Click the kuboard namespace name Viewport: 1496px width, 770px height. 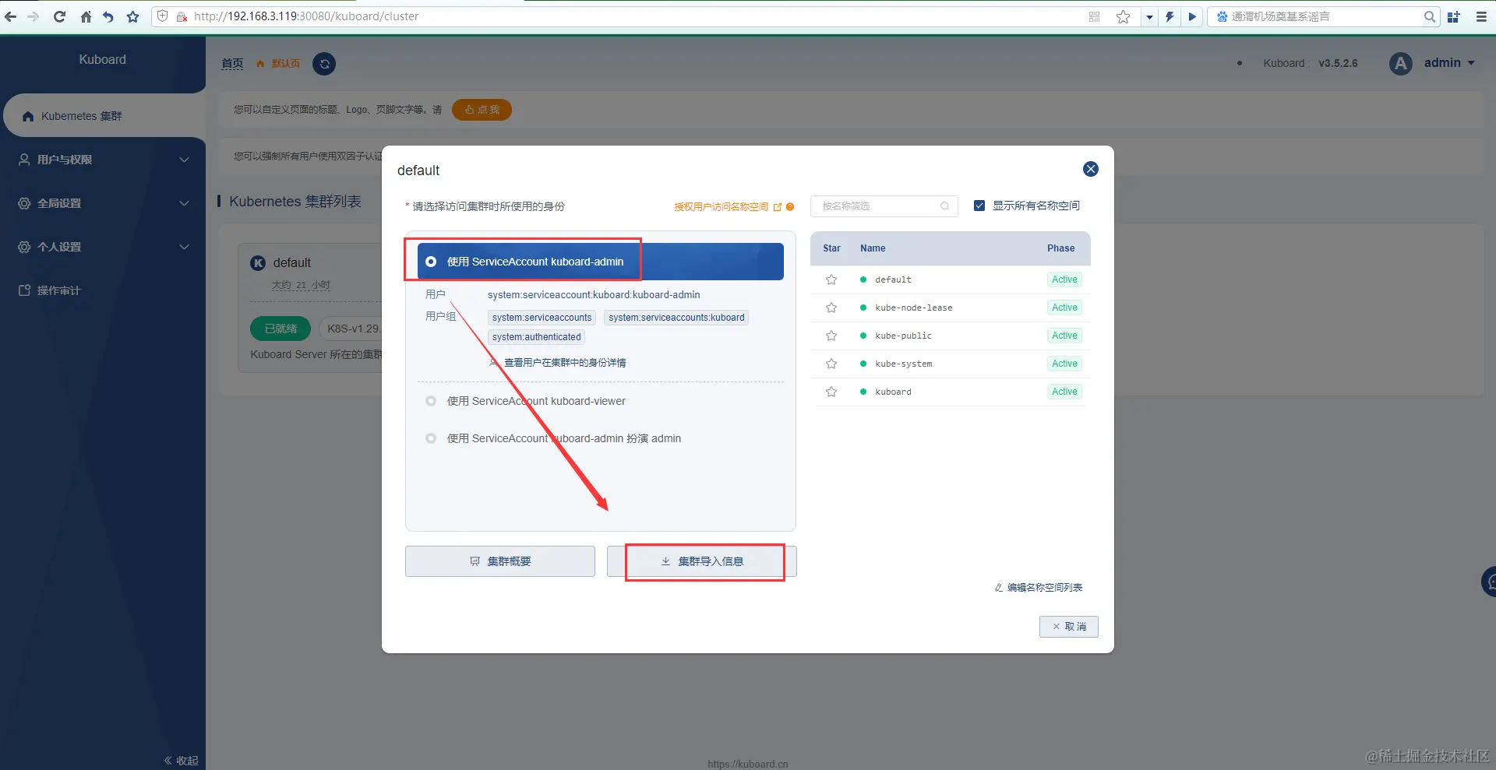[x=893, y=392]
